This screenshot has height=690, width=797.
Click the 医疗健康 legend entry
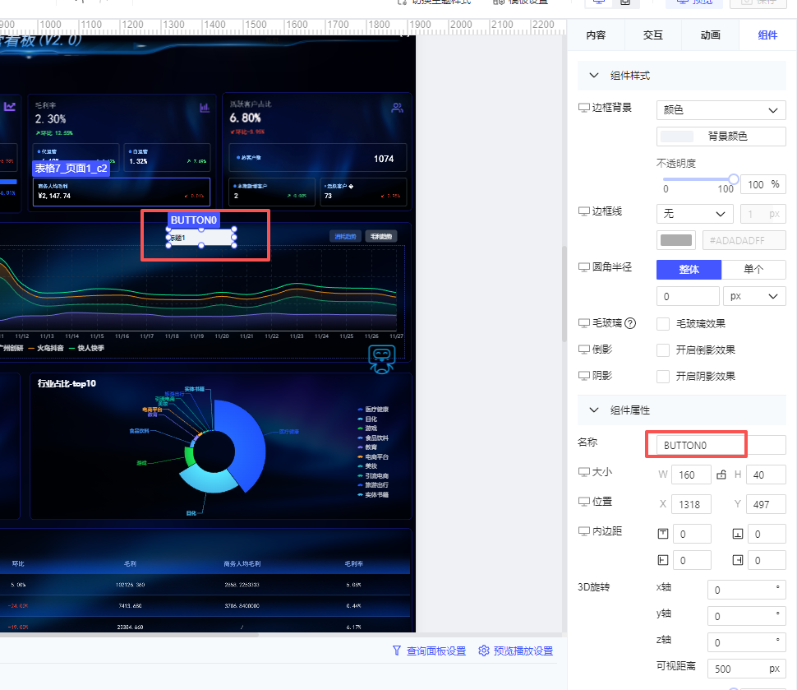(x=373, y=409)
